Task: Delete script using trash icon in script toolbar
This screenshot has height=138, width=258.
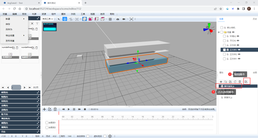Action: coord(240,81)
